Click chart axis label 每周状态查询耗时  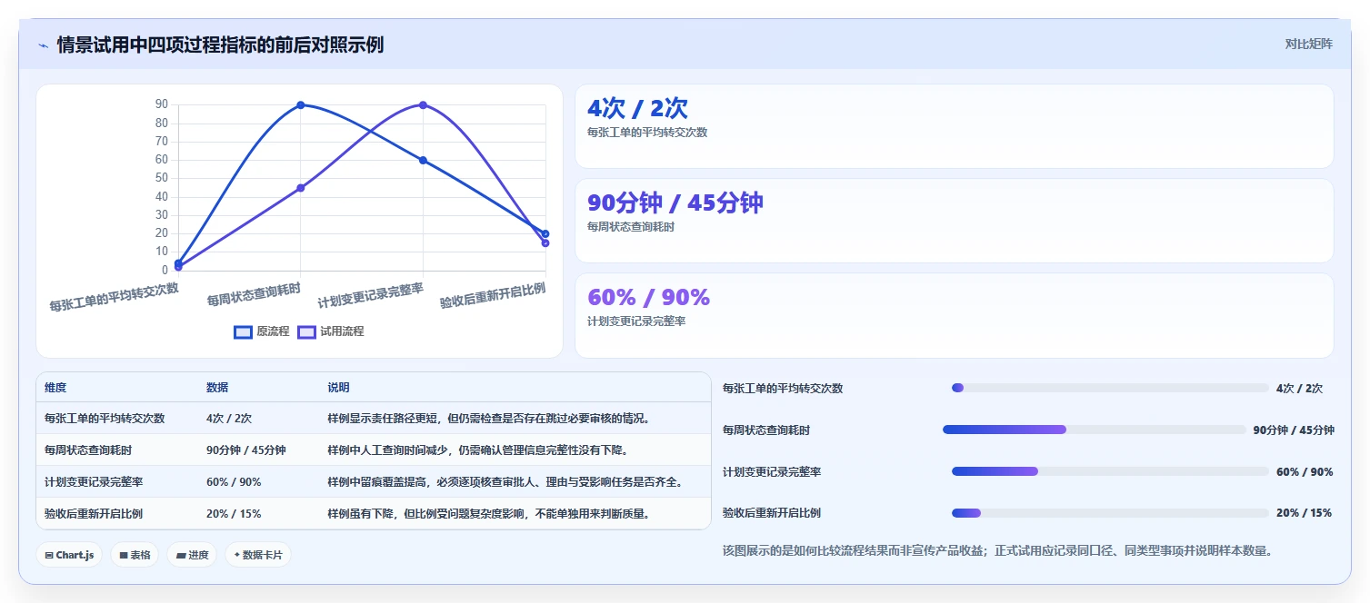point(254,294)
